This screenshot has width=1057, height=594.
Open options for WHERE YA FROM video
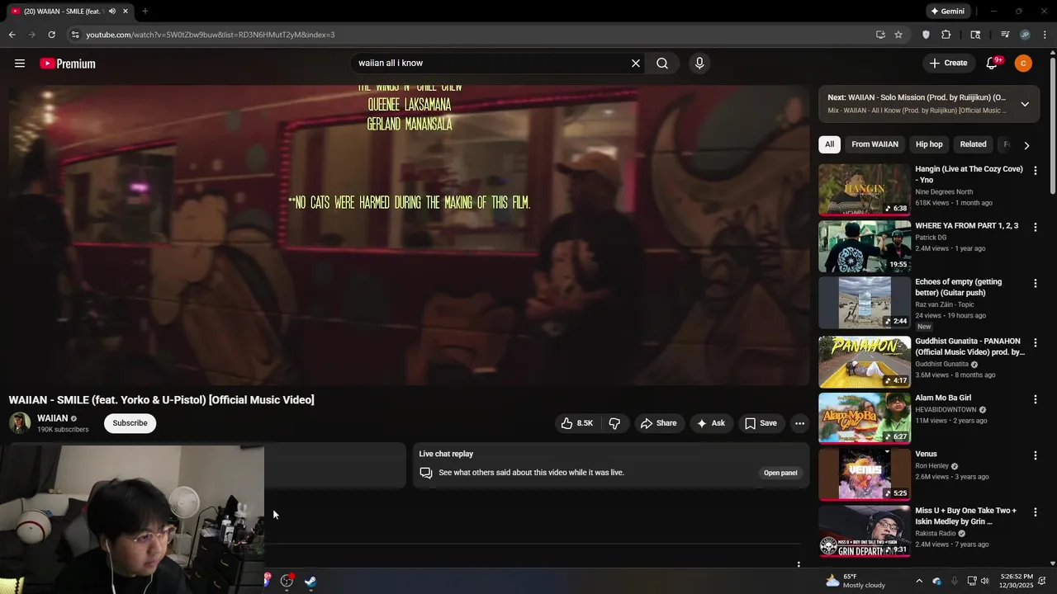pyautogui.click(x=1035, y=227)
